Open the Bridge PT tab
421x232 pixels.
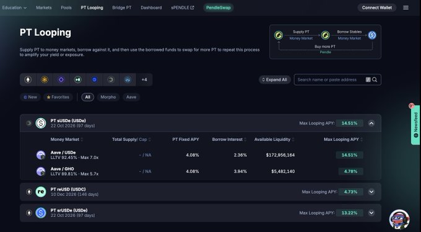[x=122, y=7]
